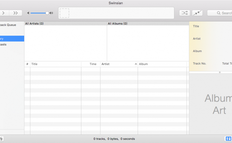Click the now playing display area
This screenshot has width=232, height=143.
(x=116, y=13)
